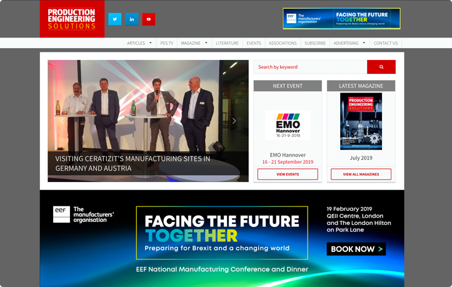Click the Book Now banner button
The height and width of the screenshot is (287, 452).
[356, 249]
